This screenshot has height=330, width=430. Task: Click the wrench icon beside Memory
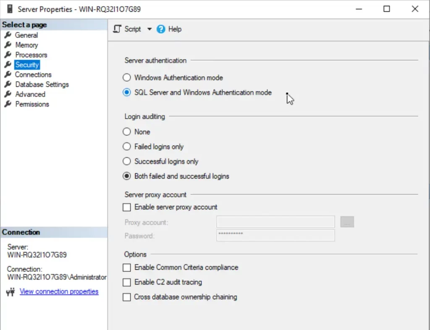pyautogui.click(x=8, y=45)
